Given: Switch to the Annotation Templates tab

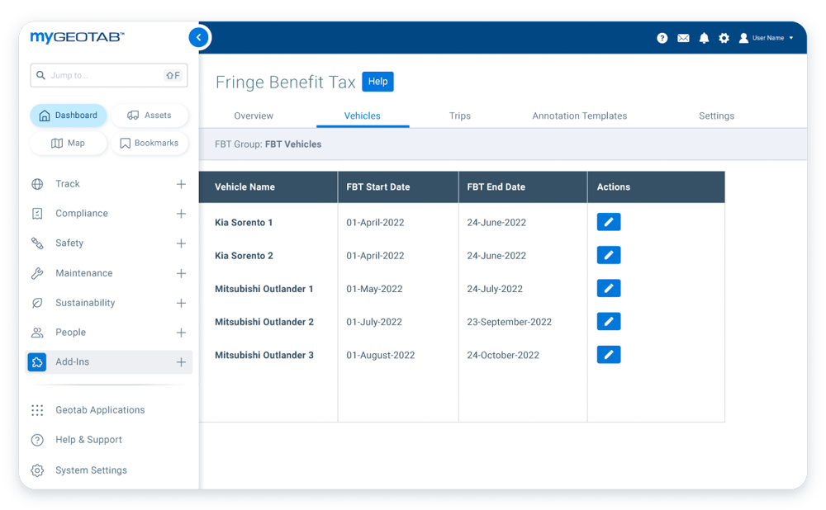Looking at the screenshot, I should coord(580,116).
